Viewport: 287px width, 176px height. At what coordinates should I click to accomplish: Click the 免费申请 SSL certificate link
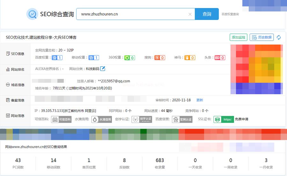tap(241, 119)
